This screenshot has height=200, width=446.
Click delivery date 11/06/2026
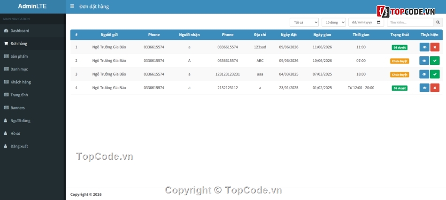tap(322, 47)
